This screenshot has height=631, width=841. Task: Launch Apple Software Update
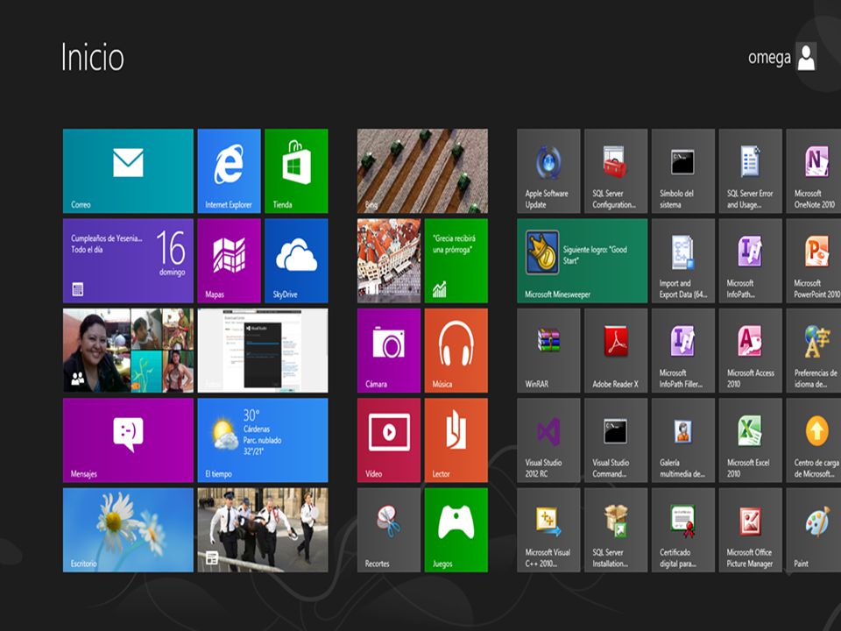point(548,171)
